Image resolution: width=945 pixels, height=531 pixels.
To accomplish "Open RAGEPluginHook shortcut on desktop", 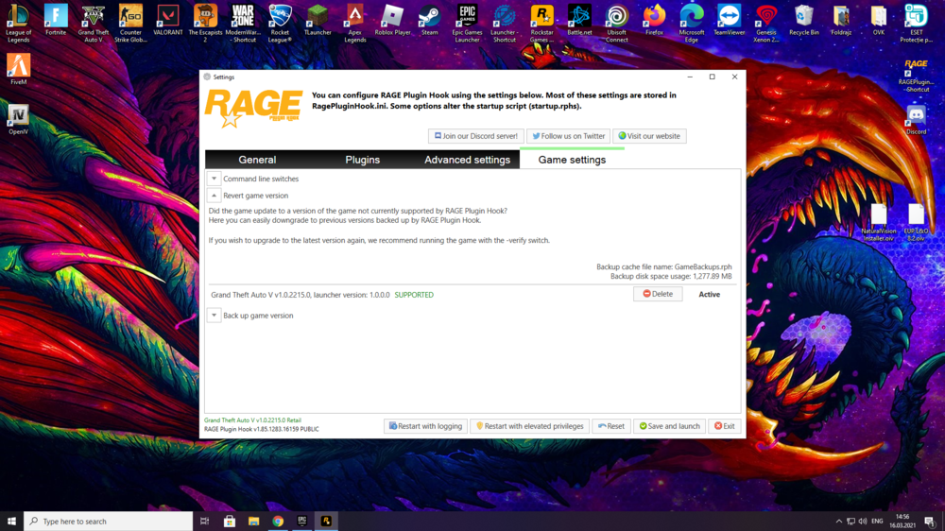I will click(x=916, y=76).
